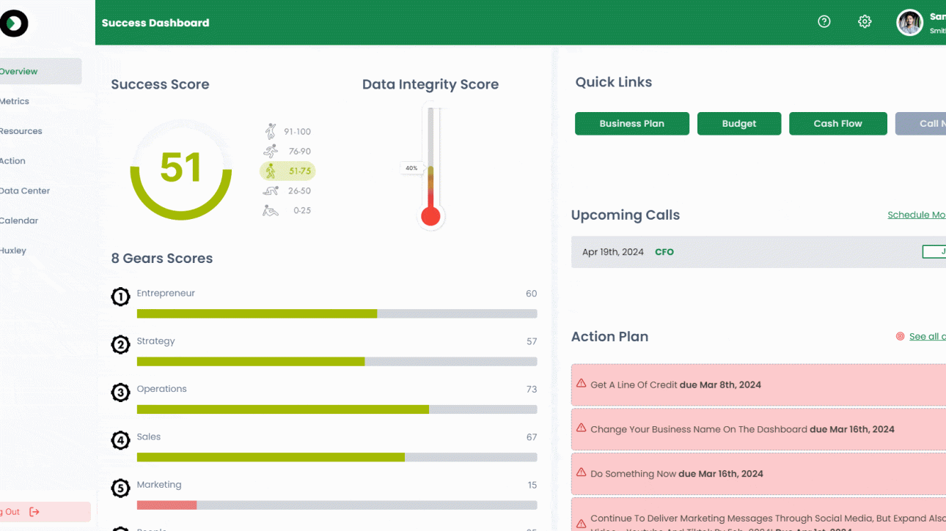Click the 40% thermometer label
Screen dimensions: 946x531
click(x=411, y=168)
